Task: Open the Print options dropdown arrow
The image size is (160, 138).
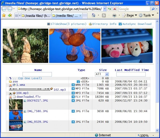Action: coord(119,16)
